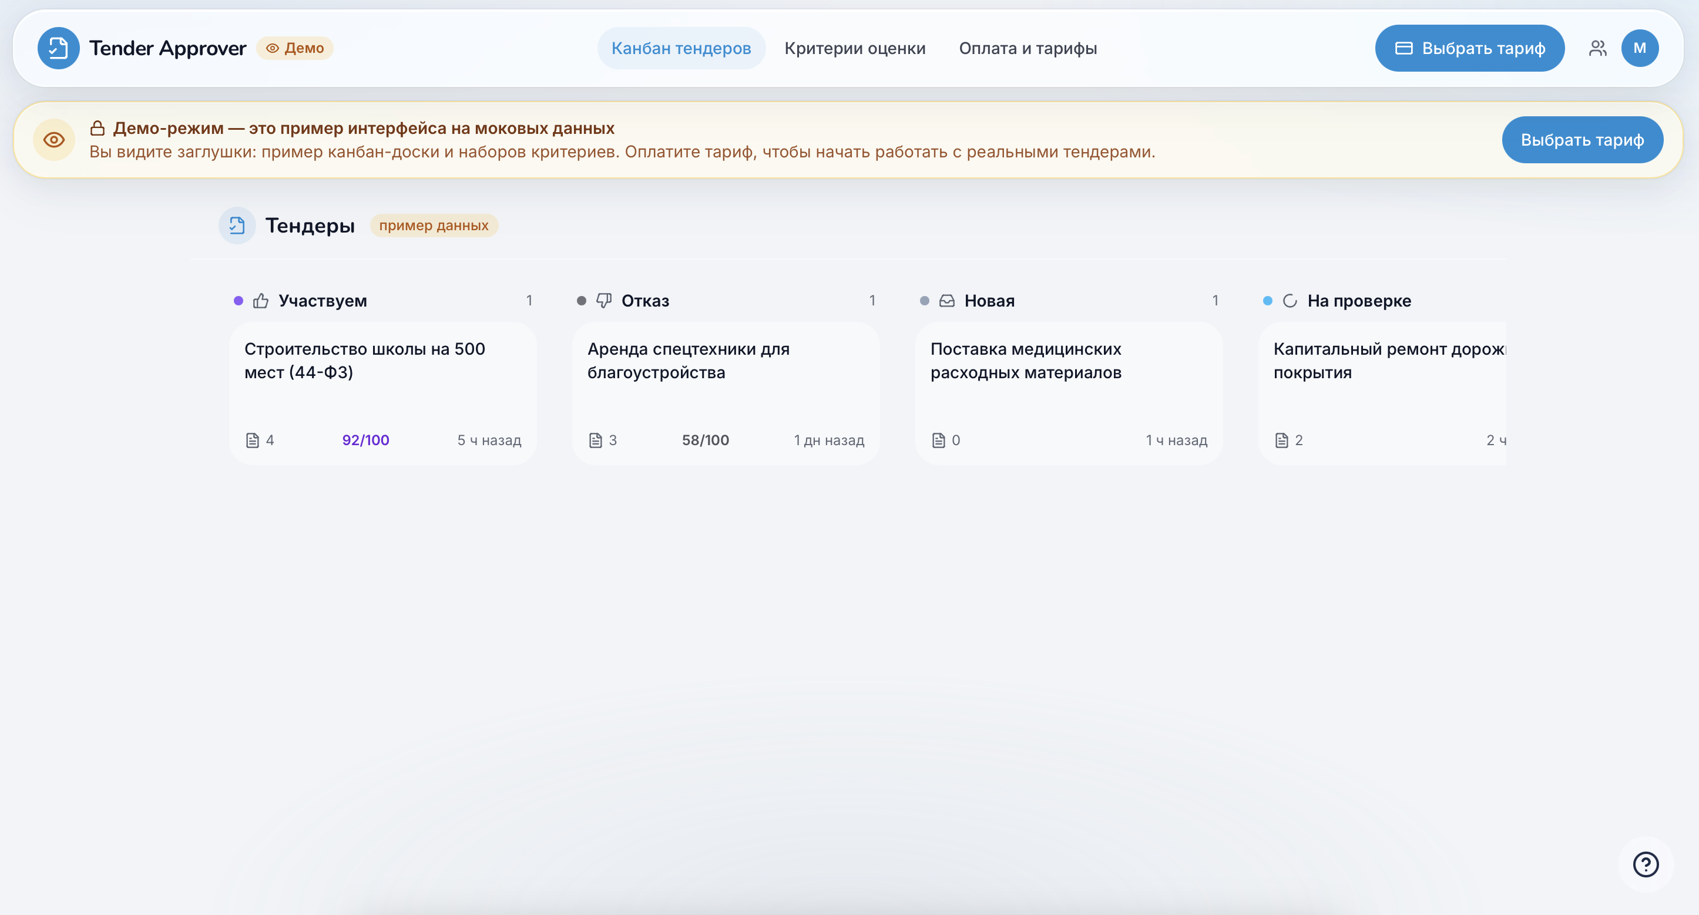Click the help question mark icon
The height and width of the screenshot is (915, 1699).
(x=1646, y=864)
